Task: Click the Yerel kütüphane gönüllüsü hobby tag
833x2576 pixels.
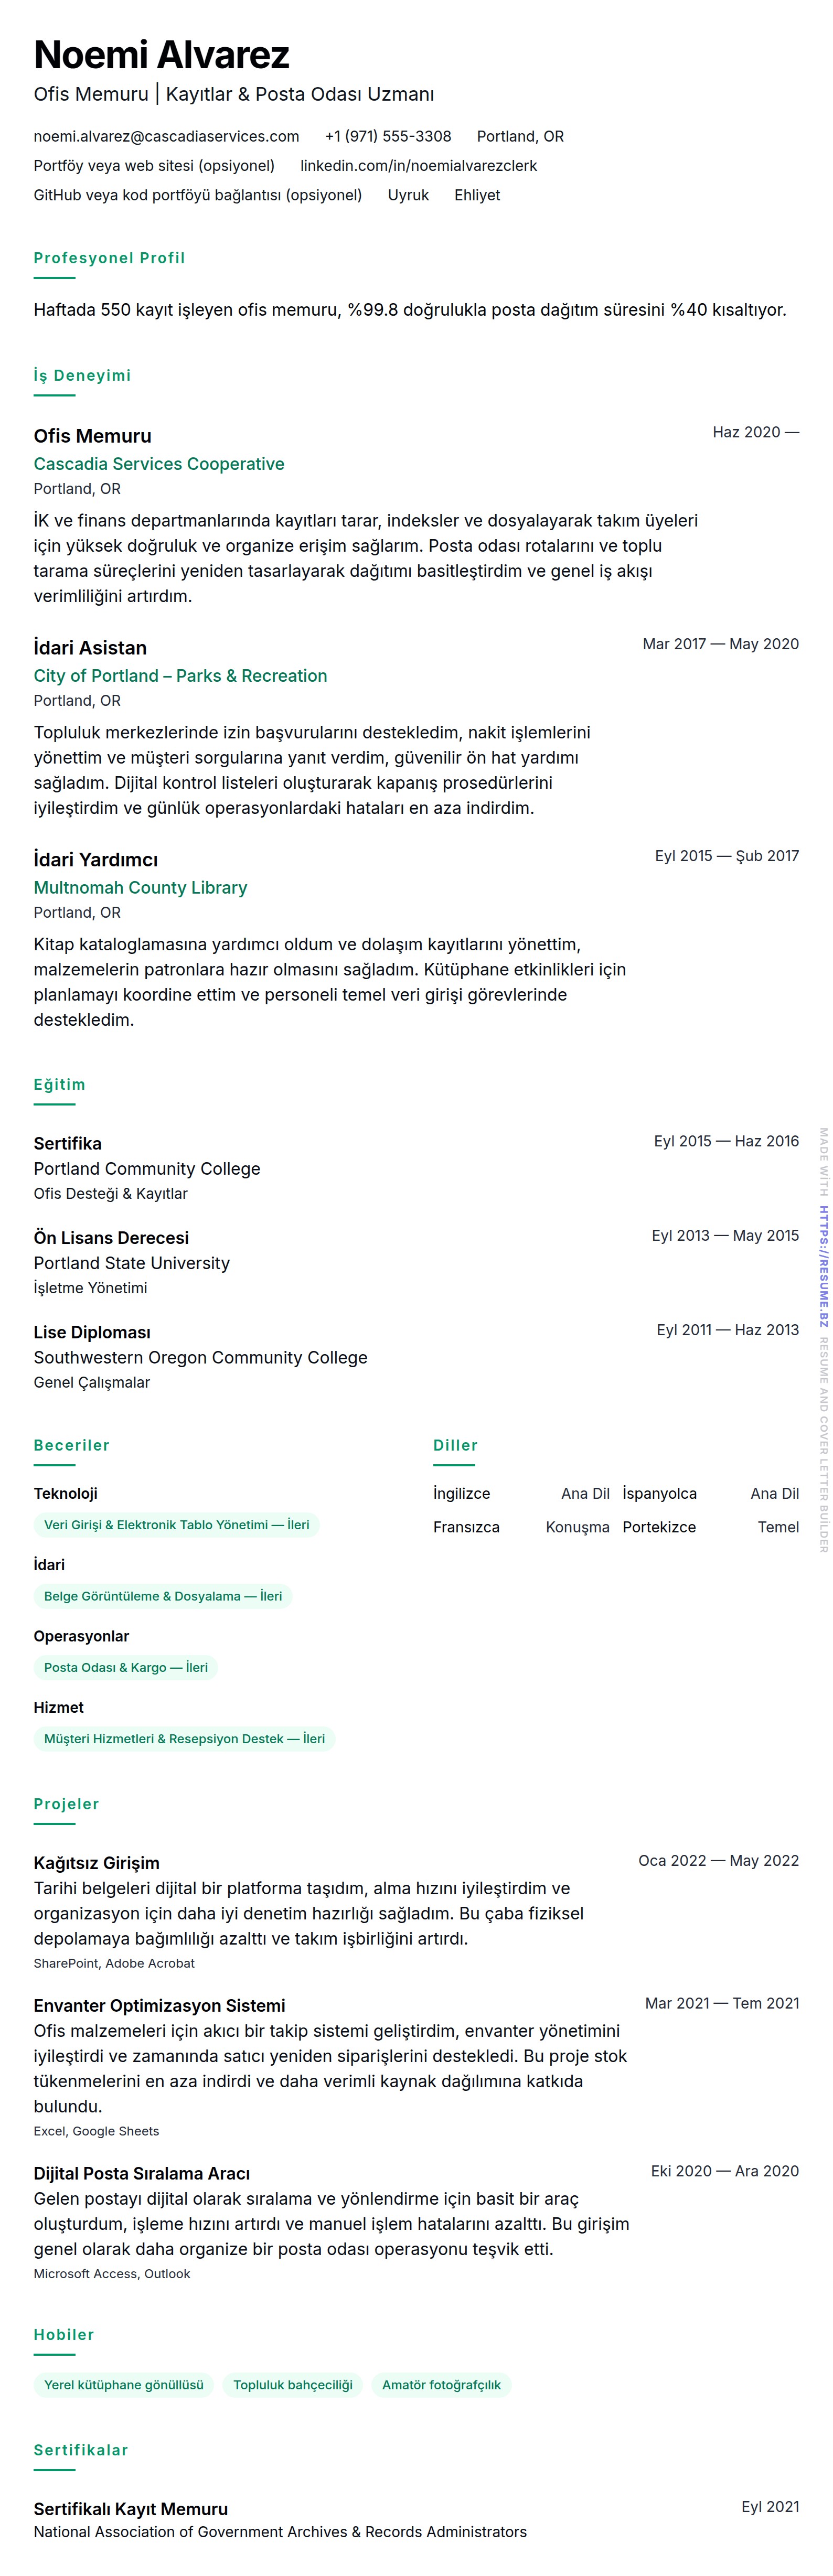Action: [124, 2385]
